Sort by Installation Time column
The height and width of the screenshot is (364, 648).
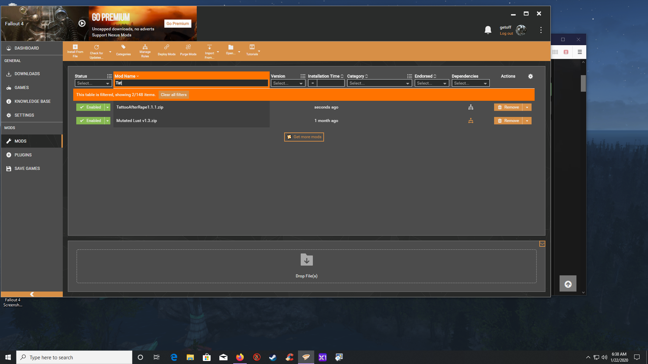(325, 76)
